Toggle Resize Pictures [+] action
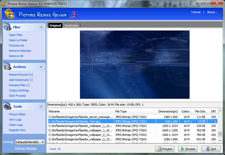Image resolution: width=225 pixels, height=155 pixels. [x=21, y=75]
